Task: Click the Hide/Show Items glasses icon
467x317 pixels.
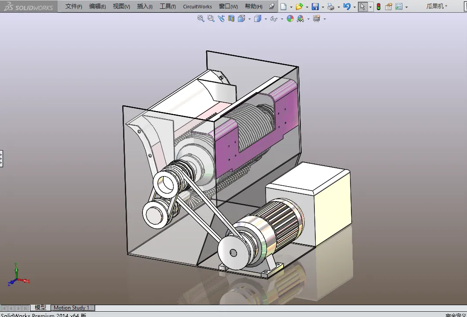Action: coord(274,19)
